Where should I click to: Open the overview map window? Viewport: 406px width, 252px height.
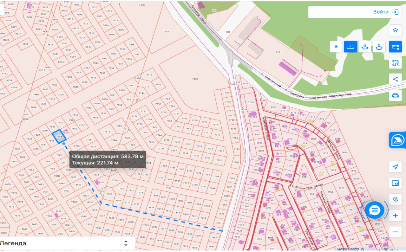[x=395, y=183]
